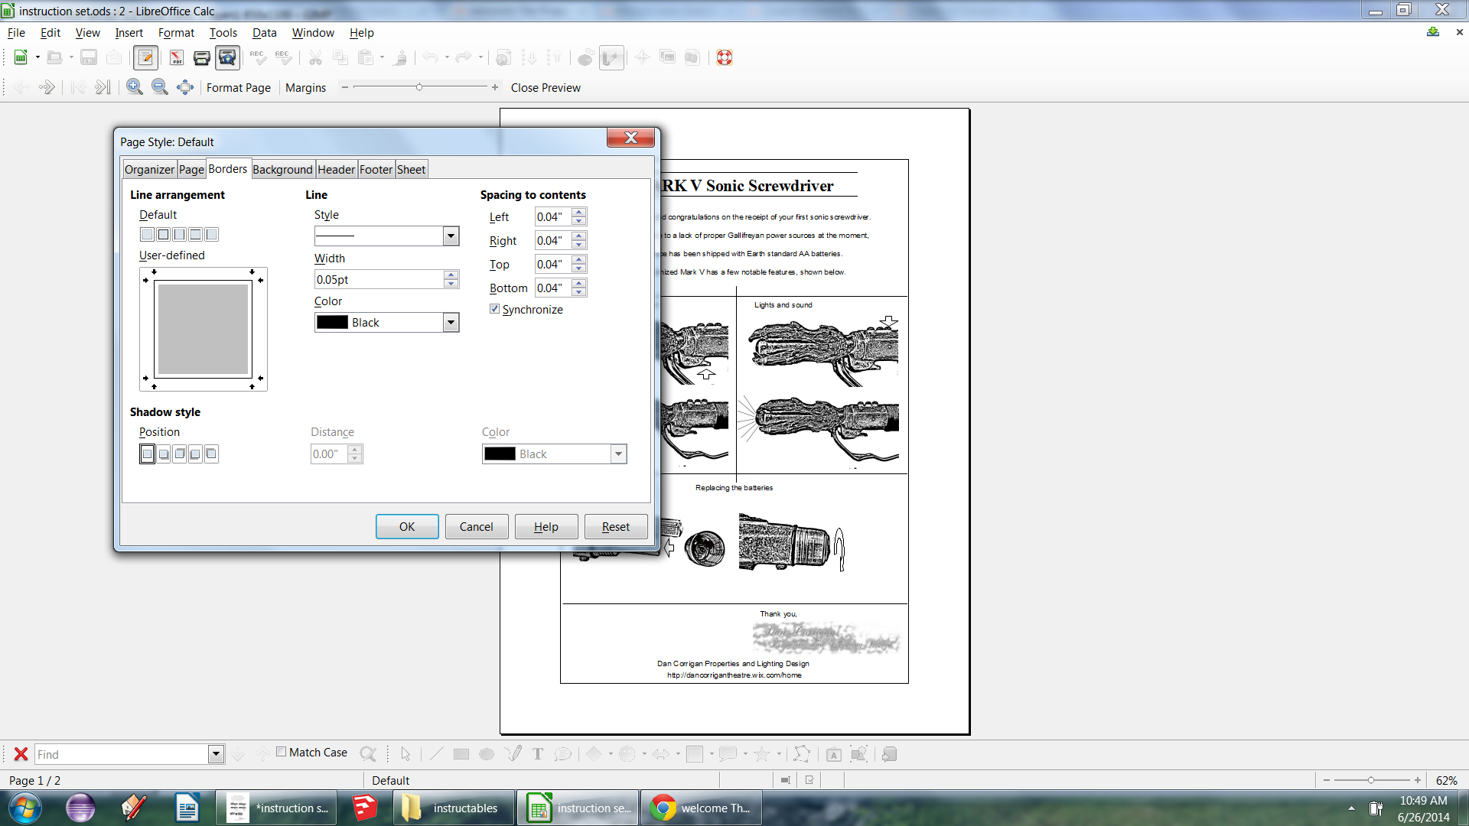Toggle the Page Preview icon
This screenshot has height=826, width=1469.
coord(227,58)
